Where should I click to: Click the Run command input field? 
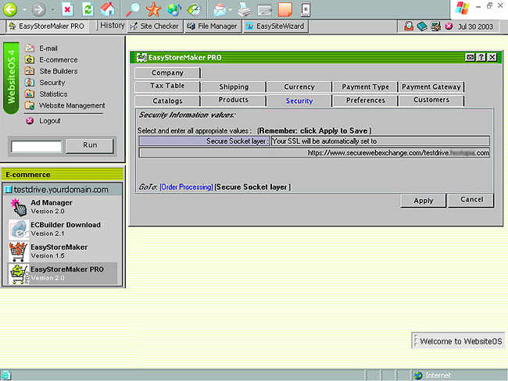click(x=36, y=146)
